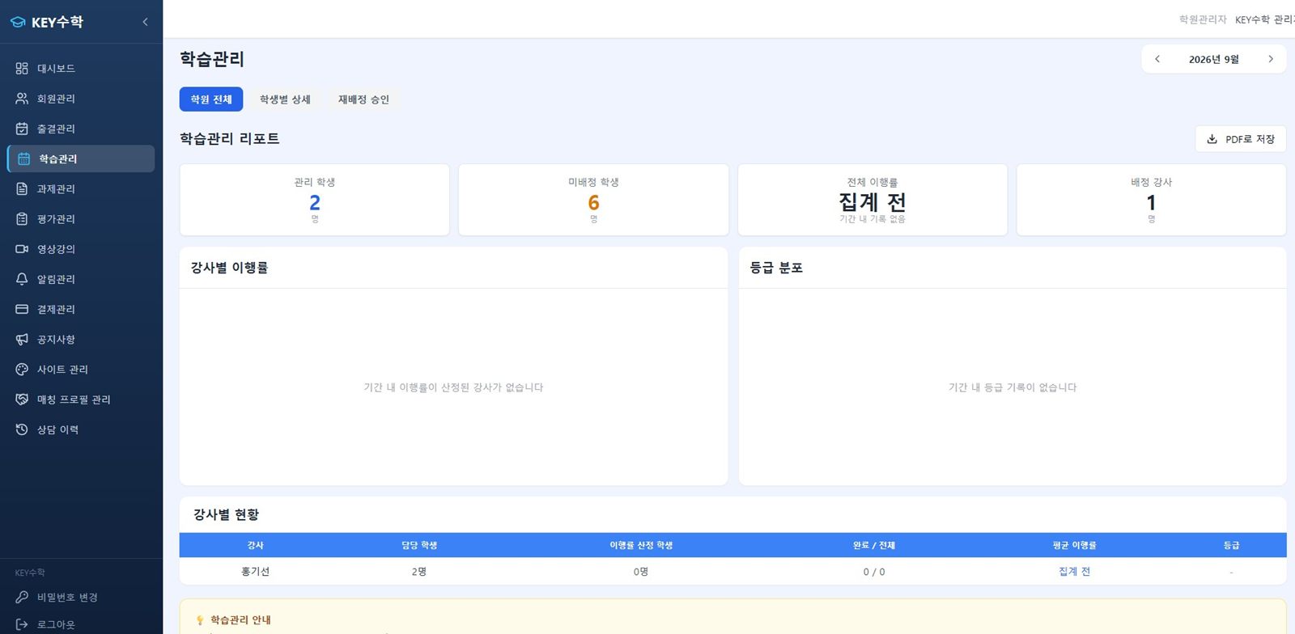The width and height of the screenshot is (1295, 634).
Task: Click the 담당 학생 column header
Action: (x=419, y=546)
